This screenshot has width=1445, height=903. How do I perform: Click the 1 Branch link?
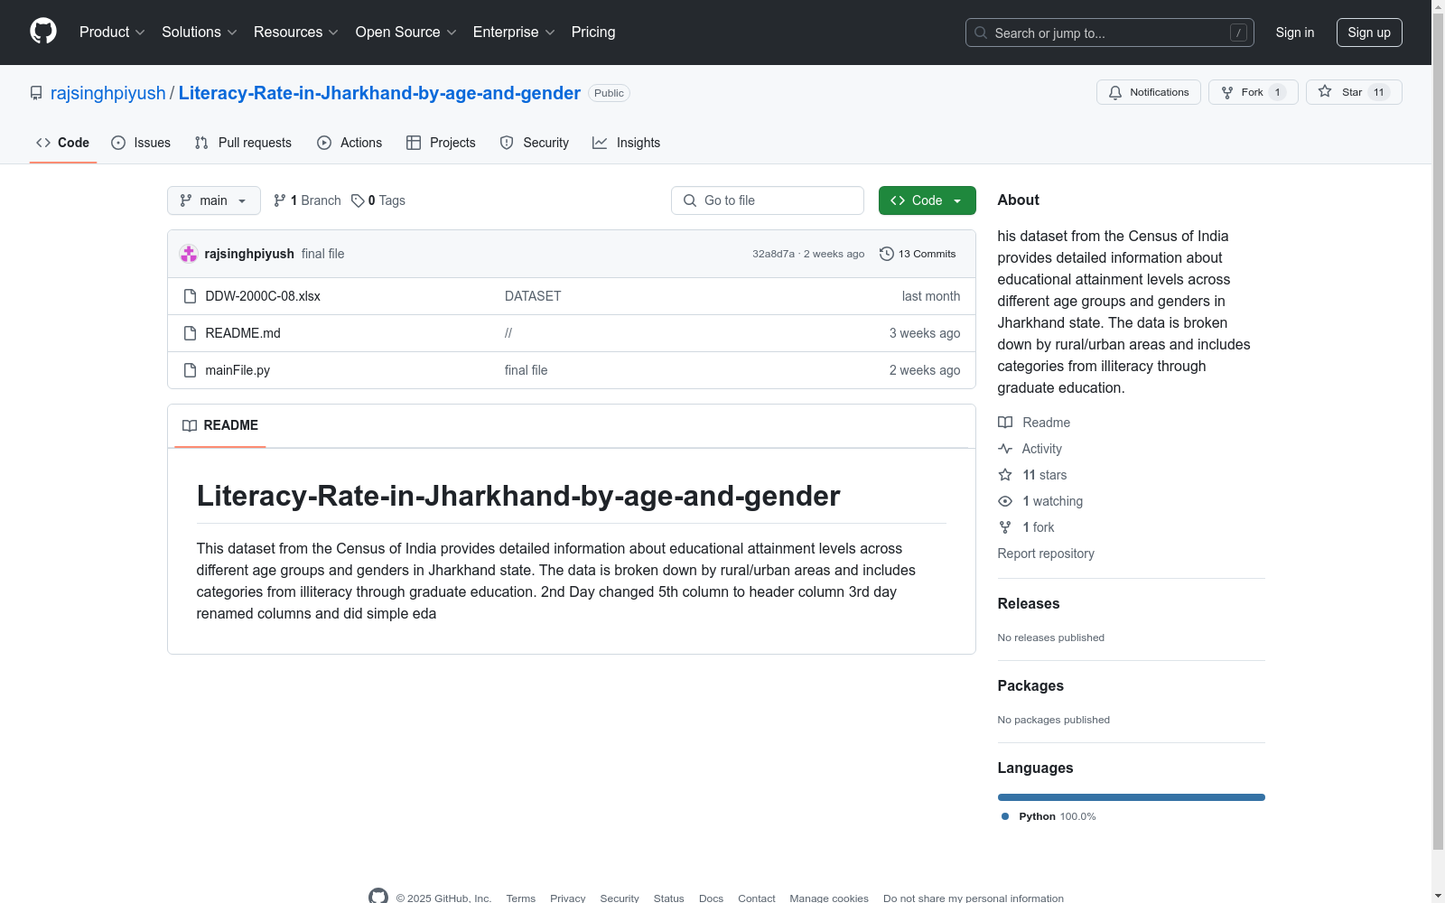point(307,200)
